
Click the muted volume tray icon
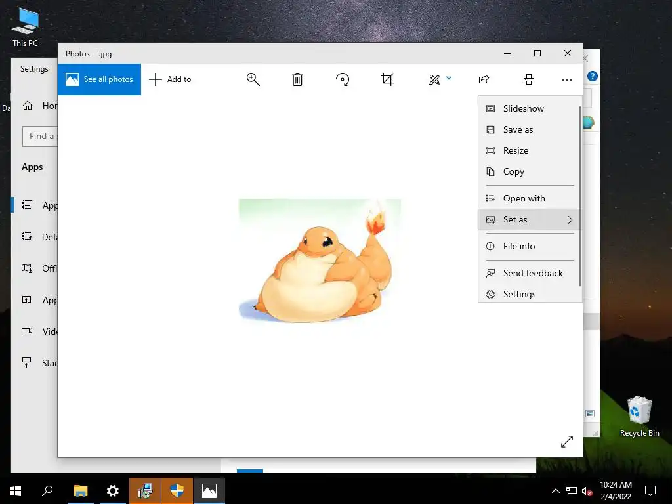[587, 491]
